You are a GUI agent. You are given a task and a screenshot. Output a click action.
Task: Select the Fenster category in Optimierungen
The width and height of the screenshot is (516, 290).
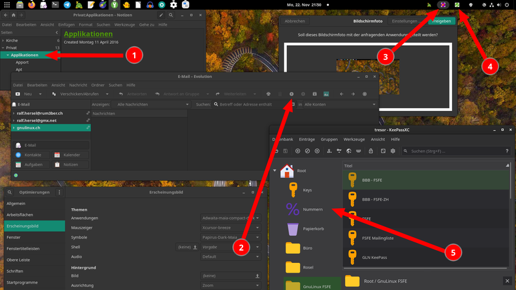[35, 237]
